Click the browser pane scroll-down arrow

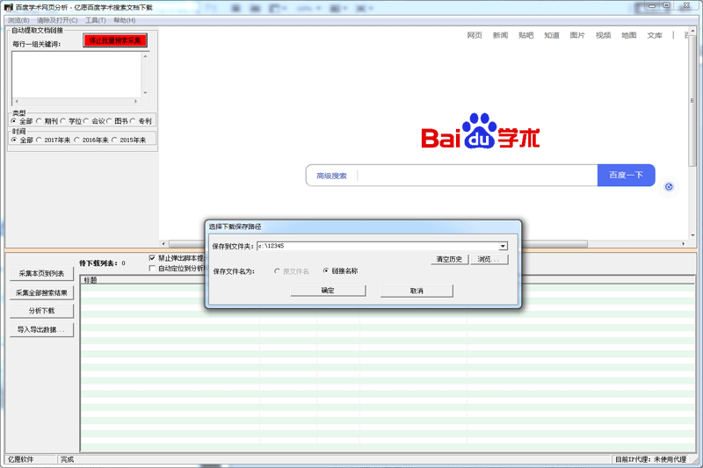[x=692, y=235]
